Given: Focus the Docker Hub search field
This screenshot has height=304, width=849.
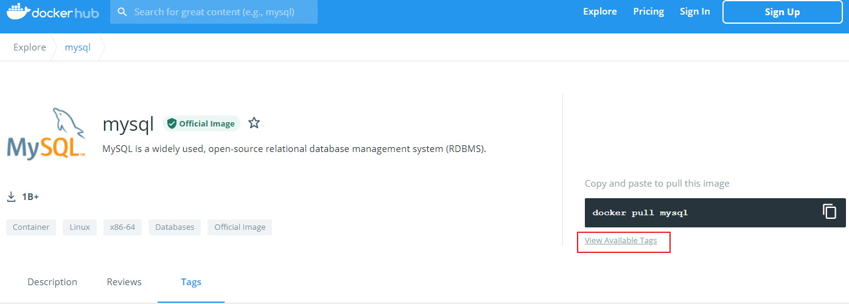Looking at the screenshot, I should tap(214, 12).
